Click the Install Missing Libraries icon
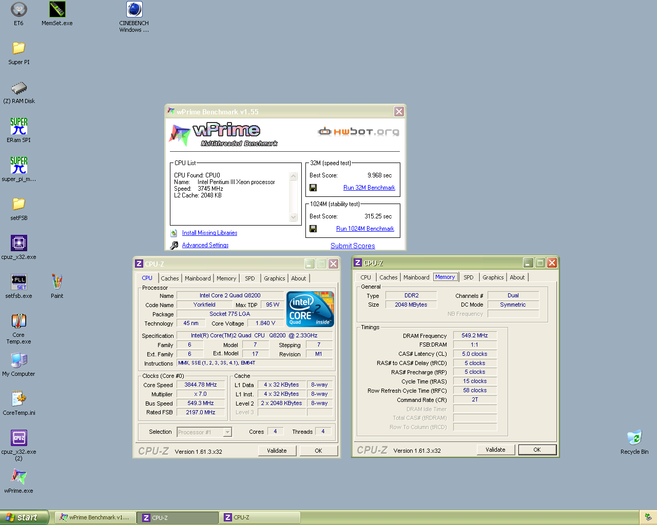Viewport: 657px width, 525px height. (x=174, y=233)
